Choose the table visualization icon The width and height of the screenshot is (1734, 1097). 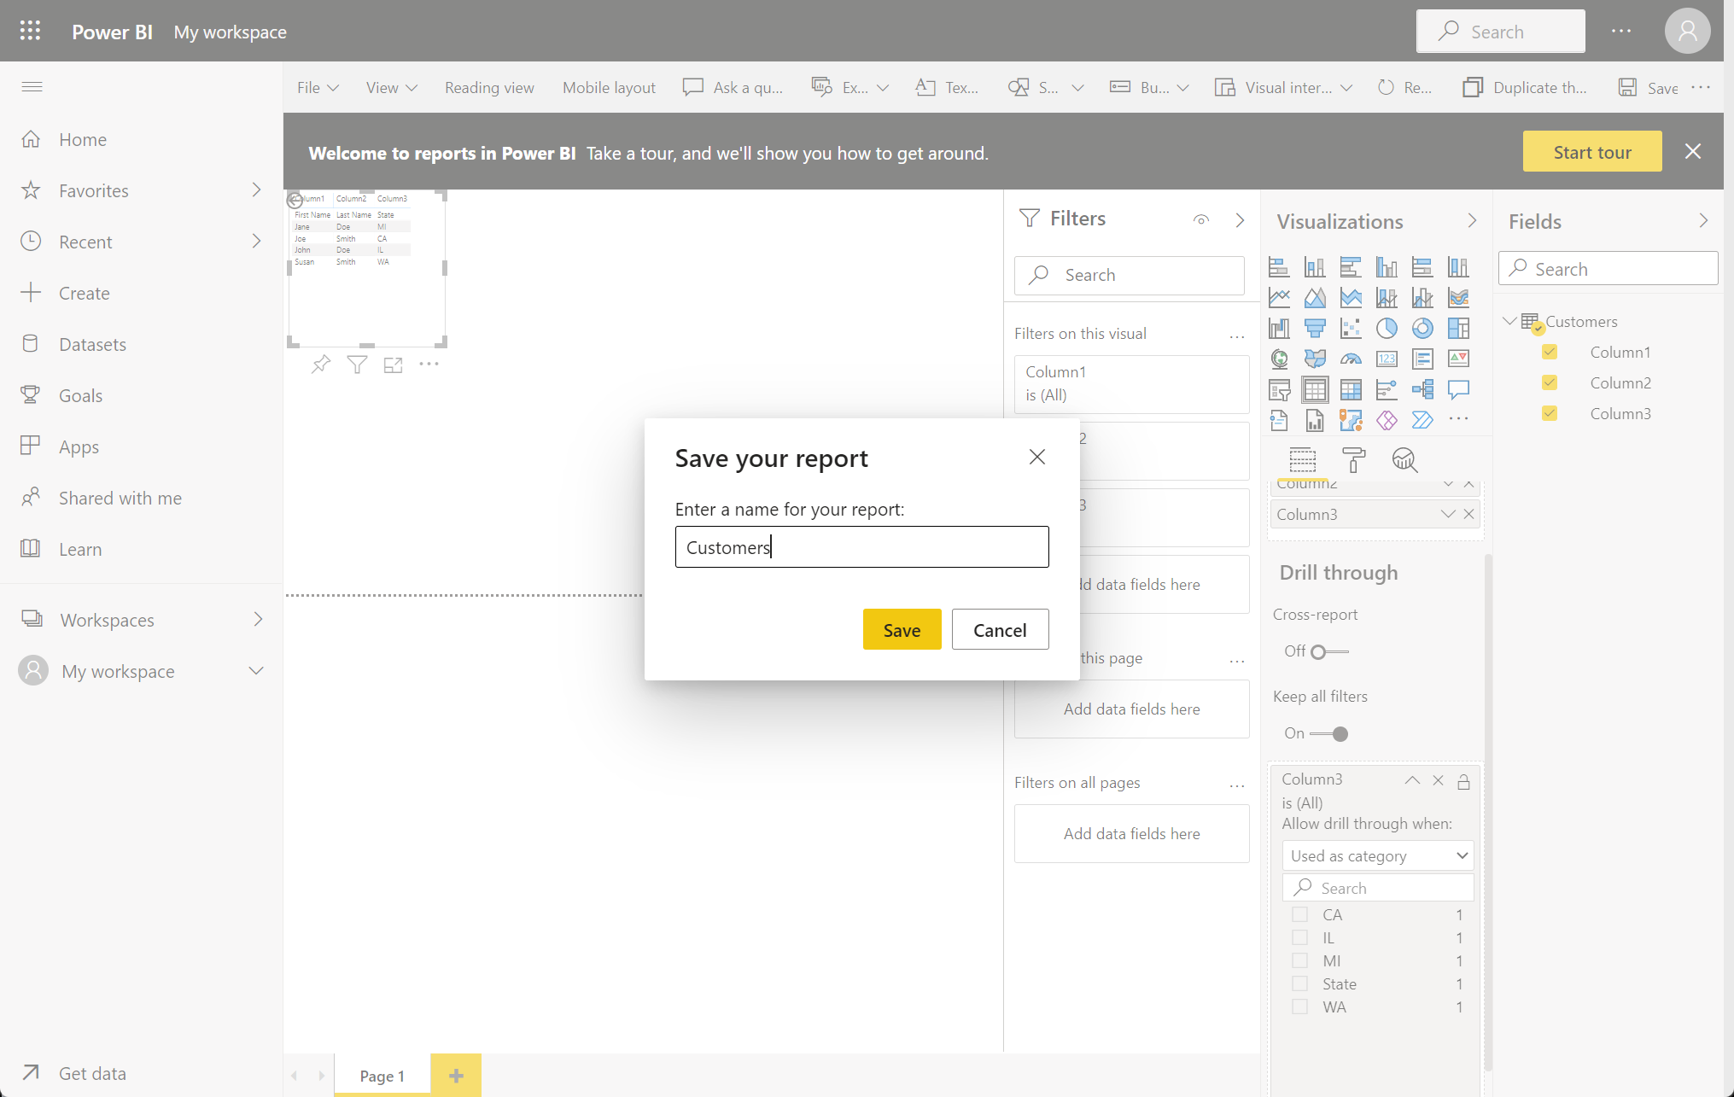click(1315, 390)
